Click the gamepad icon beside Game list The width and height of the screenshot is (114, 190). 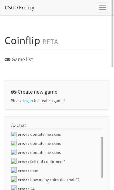point(7,60)
